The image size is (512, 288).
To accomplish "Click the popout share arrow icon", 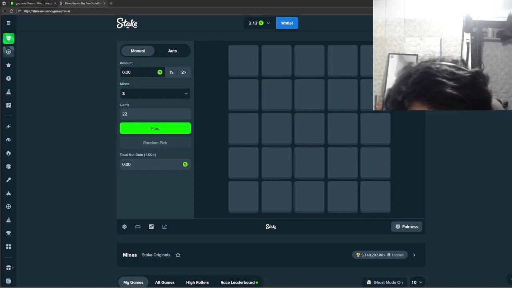I will (x=164, y=227).
